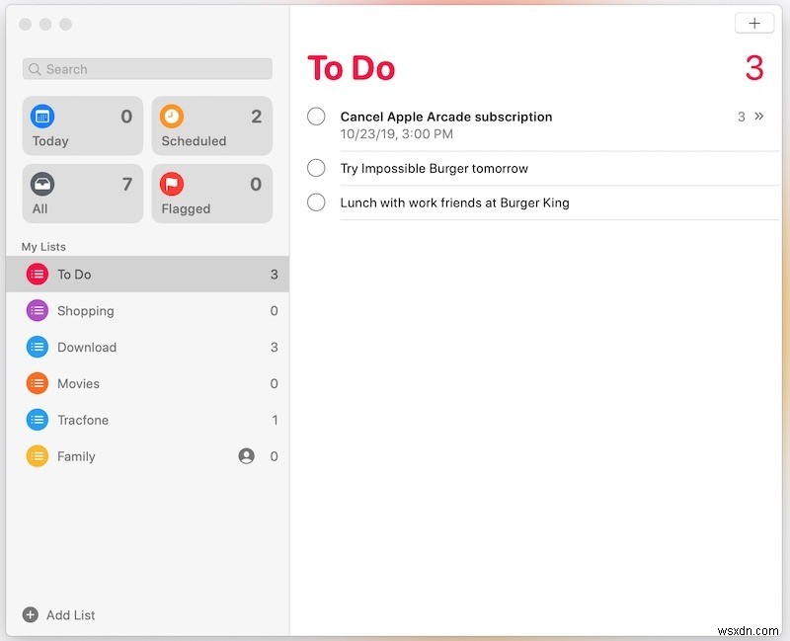Click the orange list icon beside Movies
This screenshot has width=790, height=641.
38,383
